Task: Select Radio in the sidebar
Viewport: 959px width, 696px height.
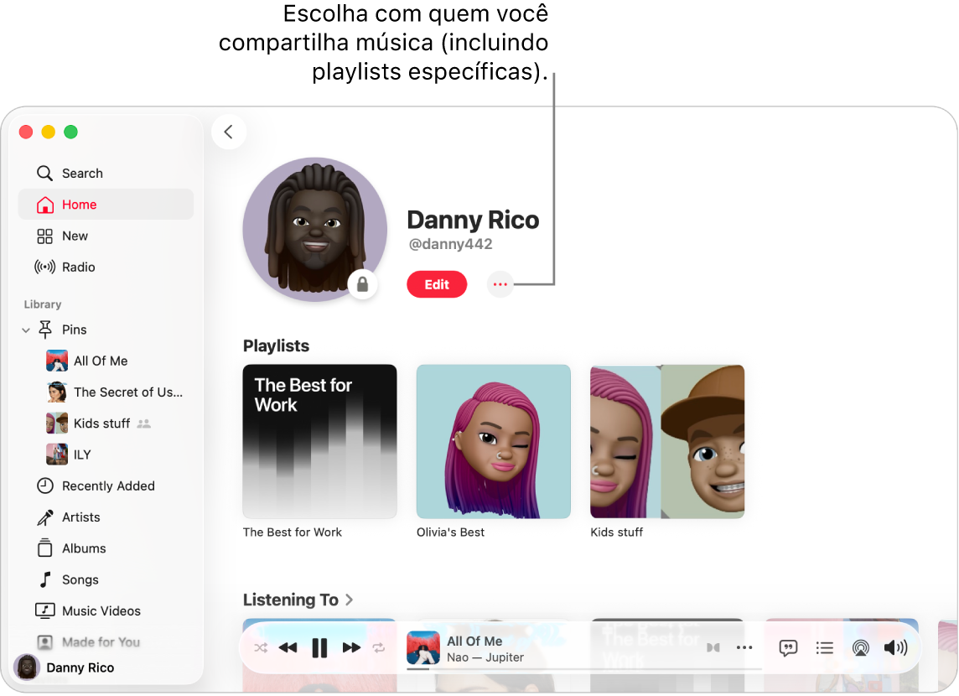Action: (x=76, y=267)
